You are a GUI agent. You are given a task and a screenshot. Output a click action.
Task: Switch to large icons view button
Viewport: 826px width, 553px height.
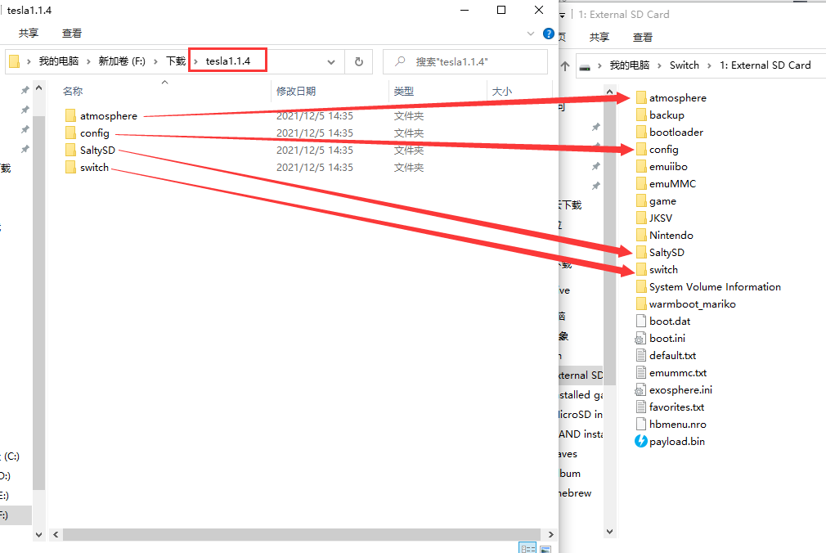545,548
